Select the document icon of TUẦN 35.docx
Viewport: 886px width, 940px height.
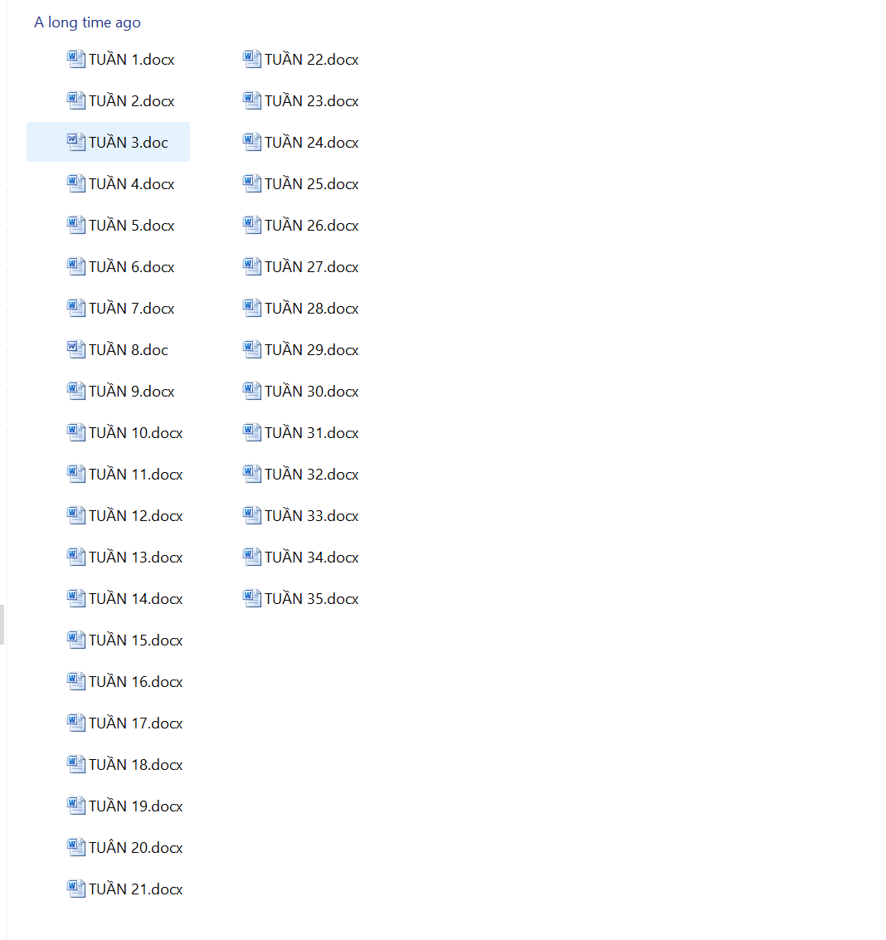(x=252, y=598)
